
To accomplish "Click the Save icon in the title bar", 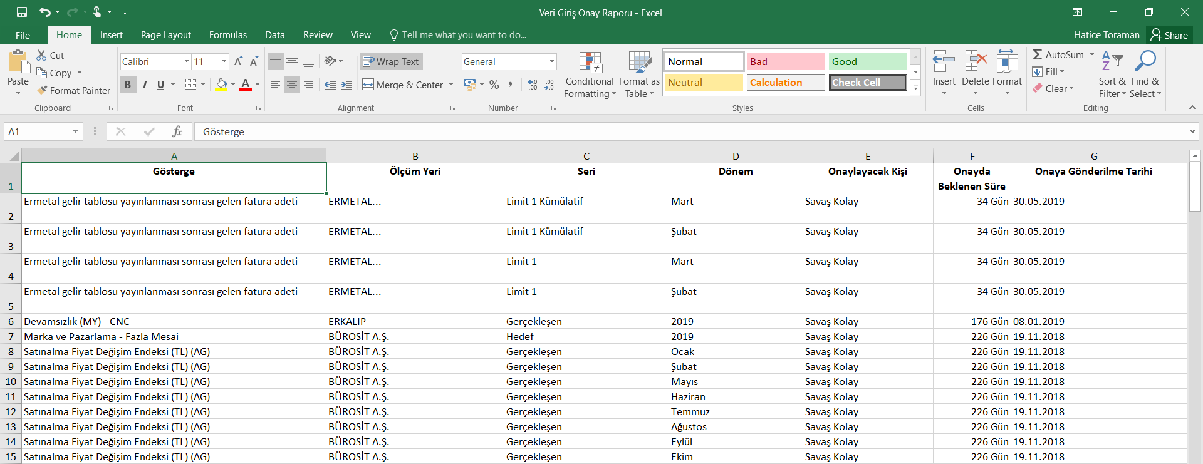I will (22, 12).
